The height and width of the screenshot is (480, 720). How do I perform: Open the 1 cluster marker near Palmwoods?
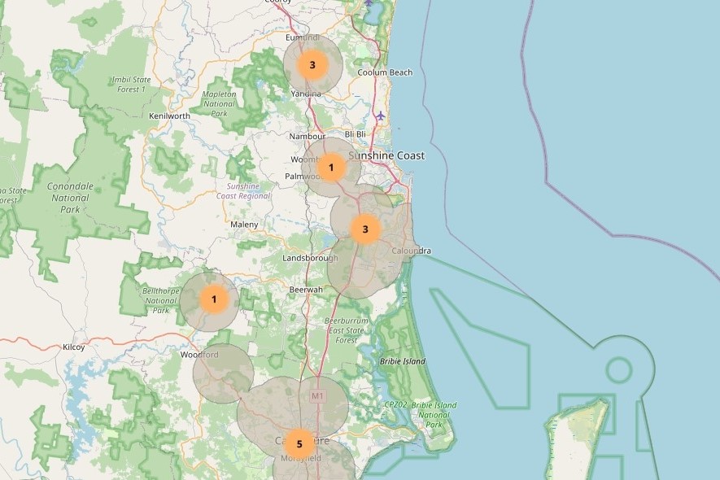(331, 168)
